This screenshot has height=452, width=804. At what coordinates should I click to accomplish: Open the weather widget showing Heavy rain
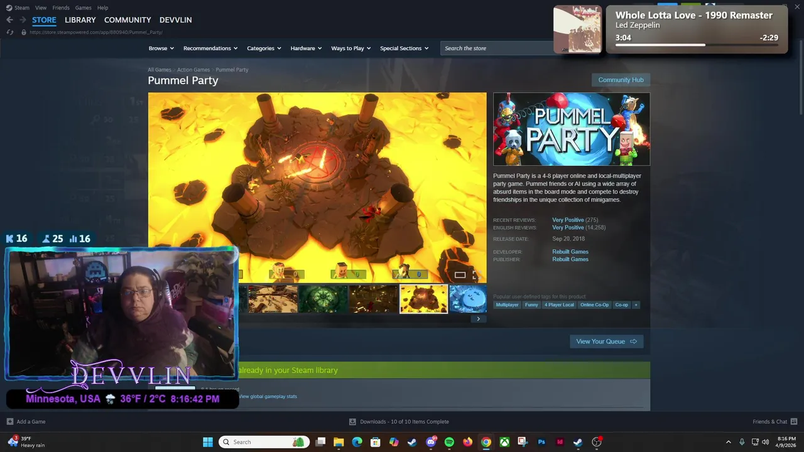(26, 442)
